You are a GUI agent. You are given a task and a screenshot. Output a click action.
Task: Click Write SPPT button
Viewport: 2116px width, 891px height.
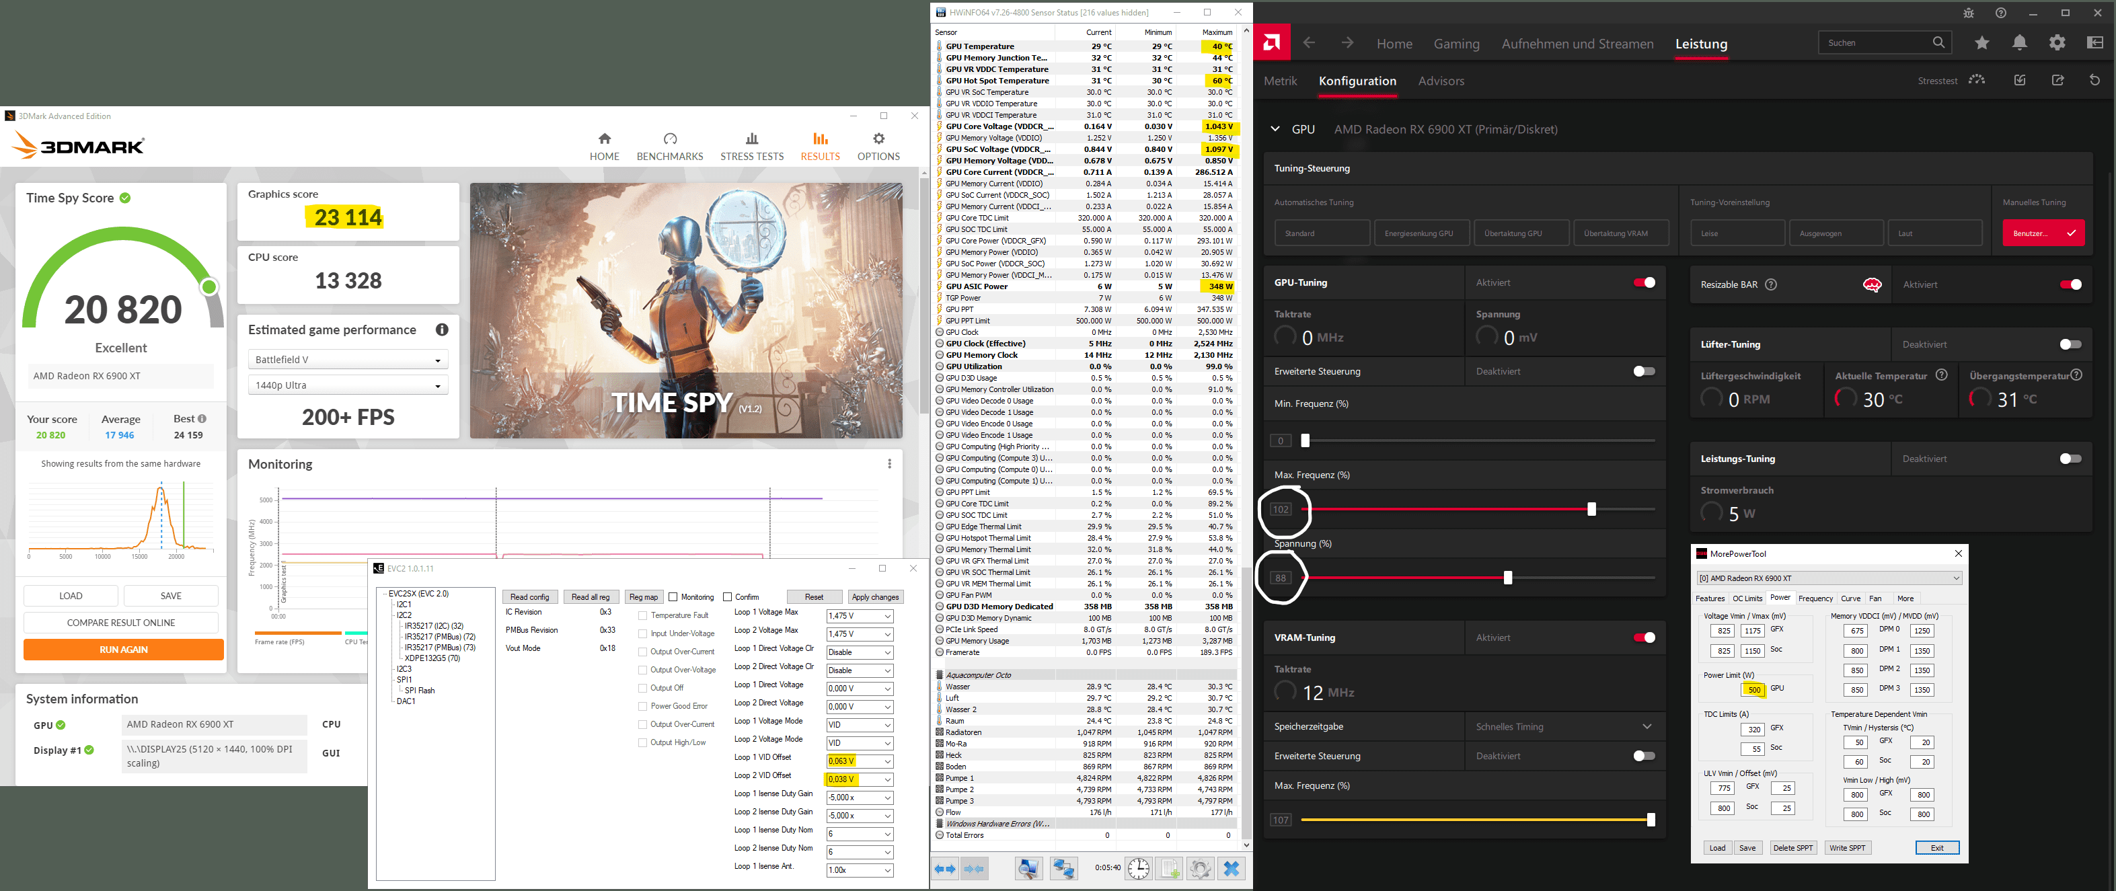click(1846, 847)
